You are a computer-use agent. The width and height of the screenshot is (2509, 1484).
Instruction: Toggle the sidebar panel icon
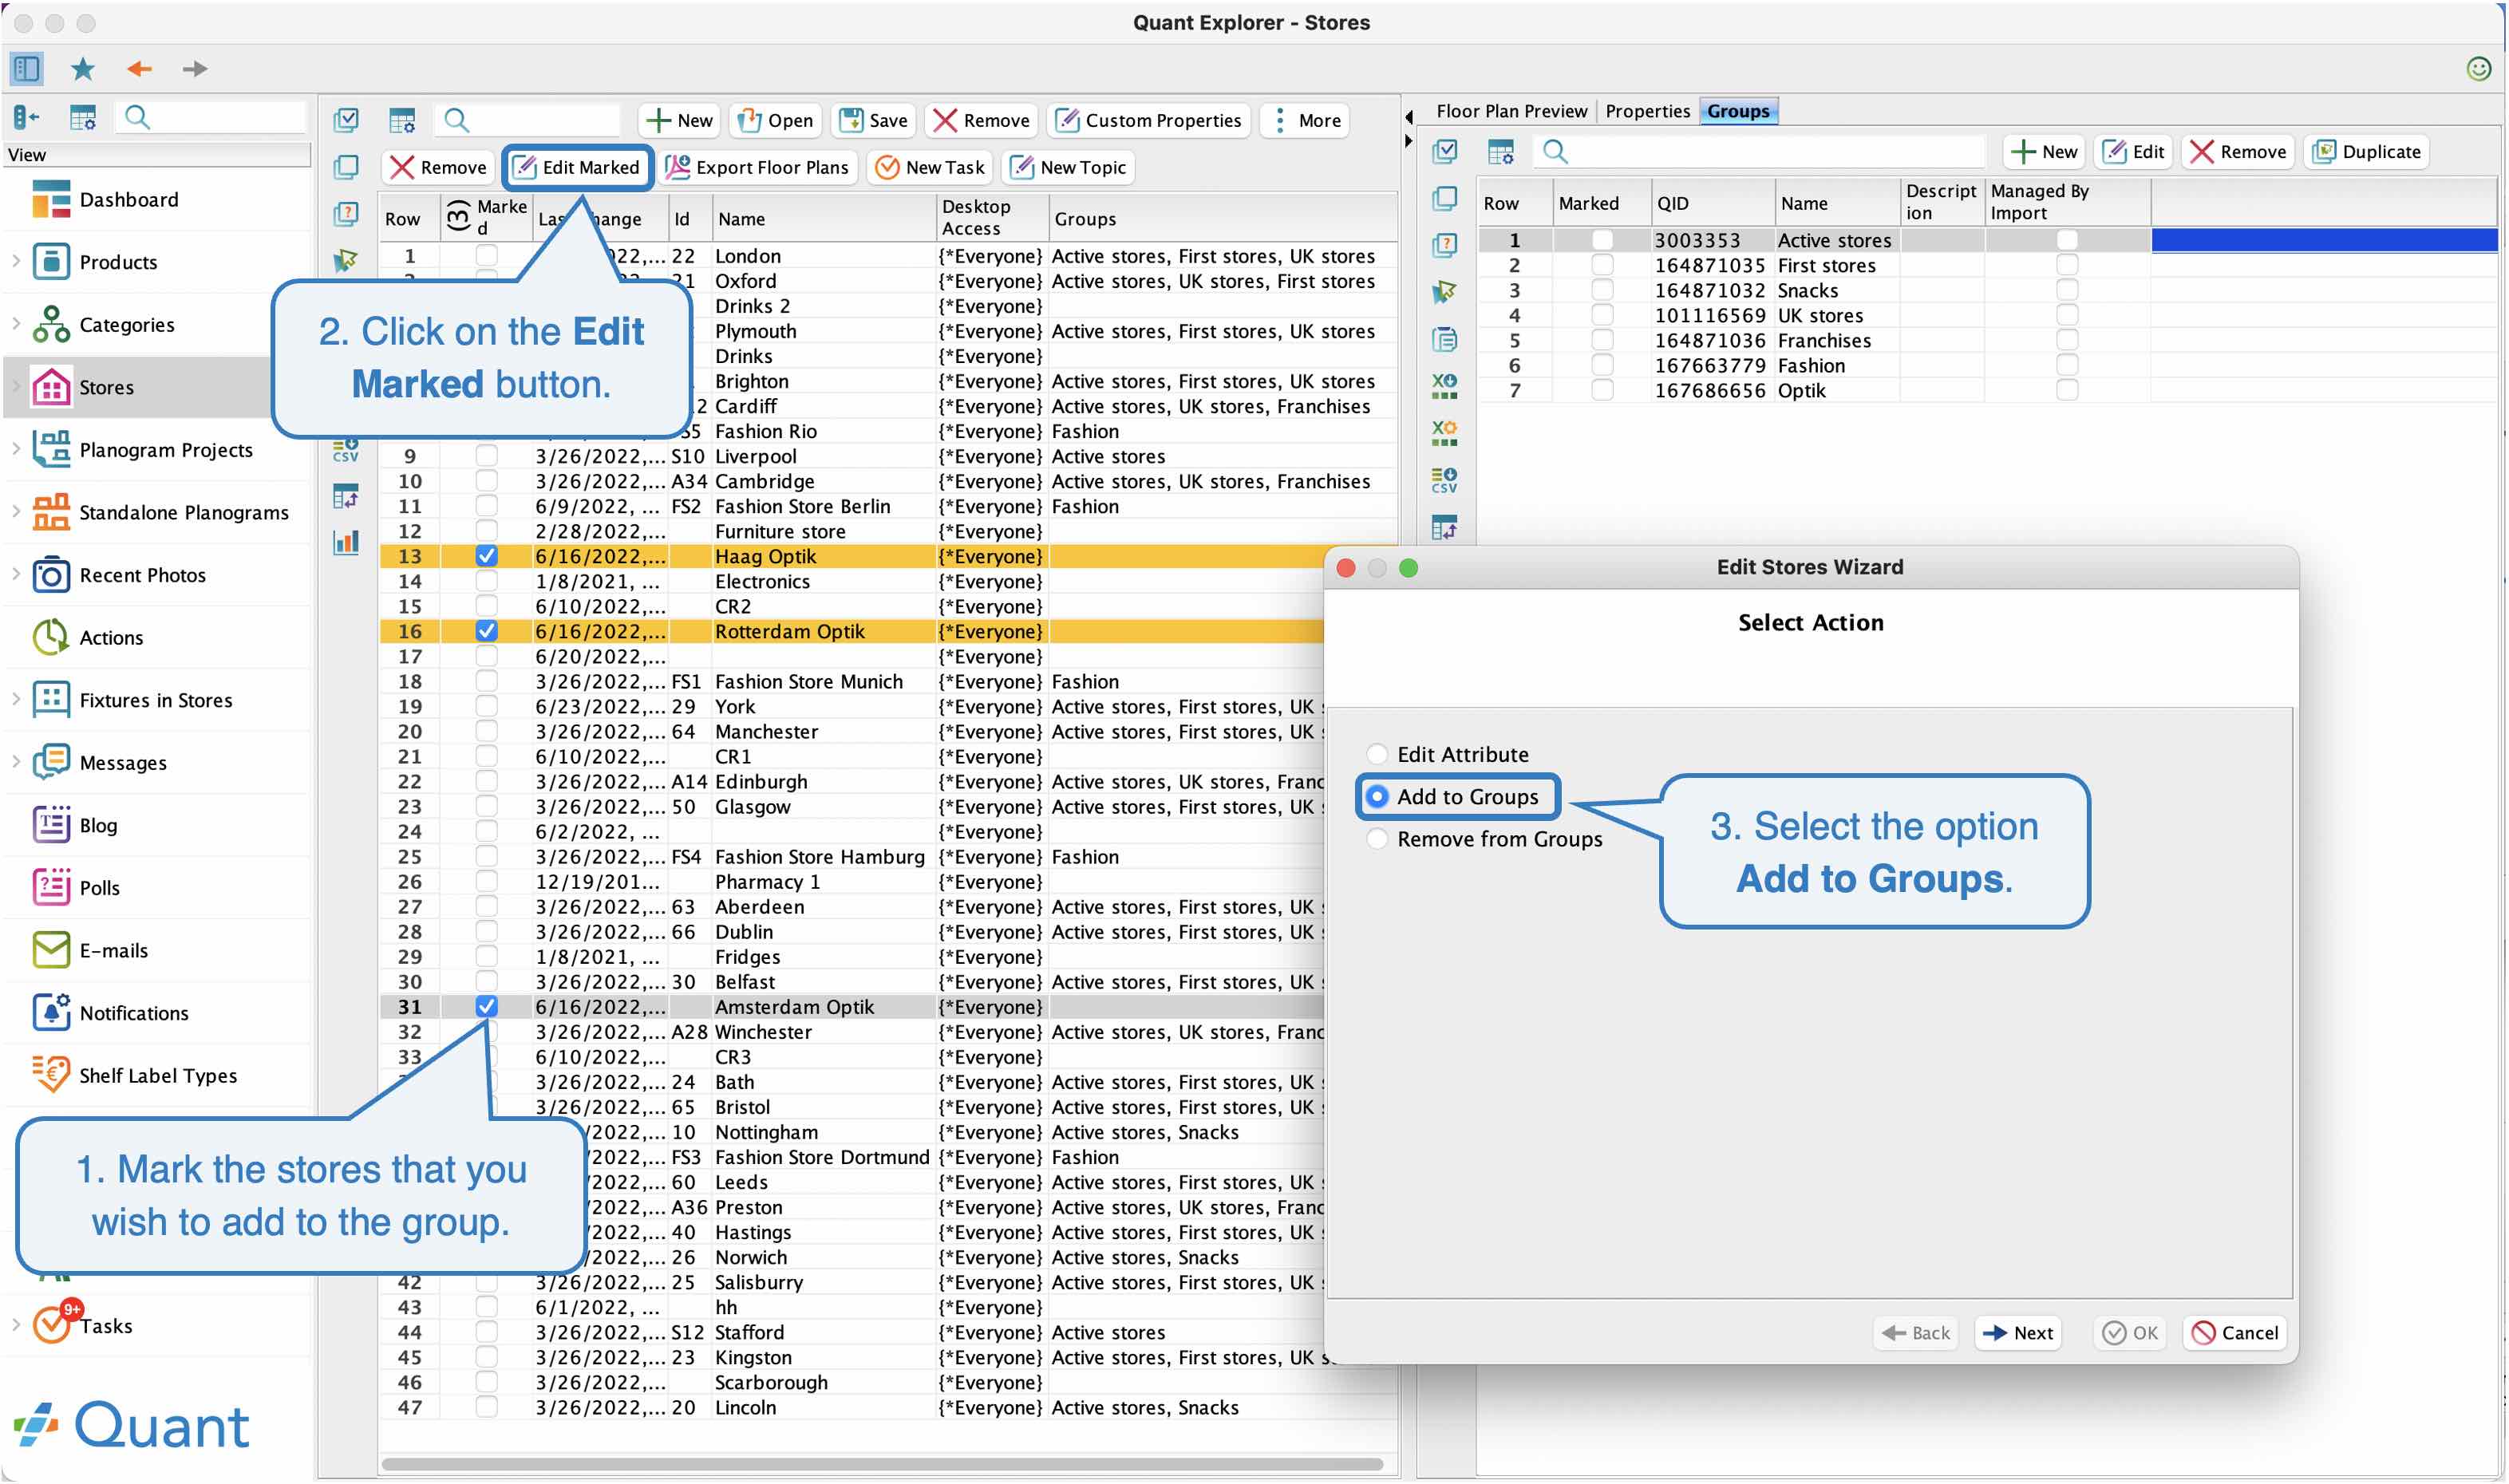26,68
